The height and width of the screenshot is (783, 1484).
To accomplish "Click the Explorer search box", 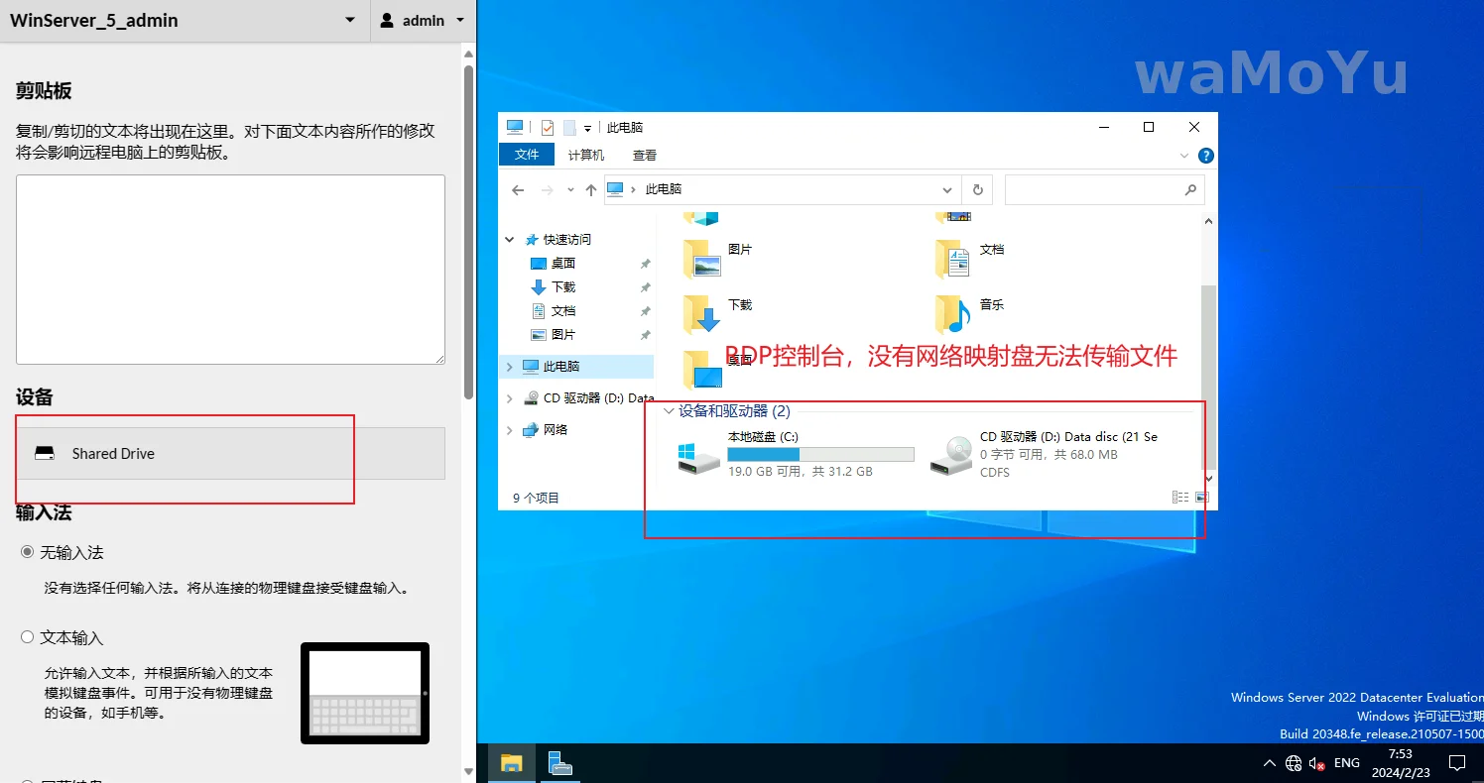I will pos(1096,189).
